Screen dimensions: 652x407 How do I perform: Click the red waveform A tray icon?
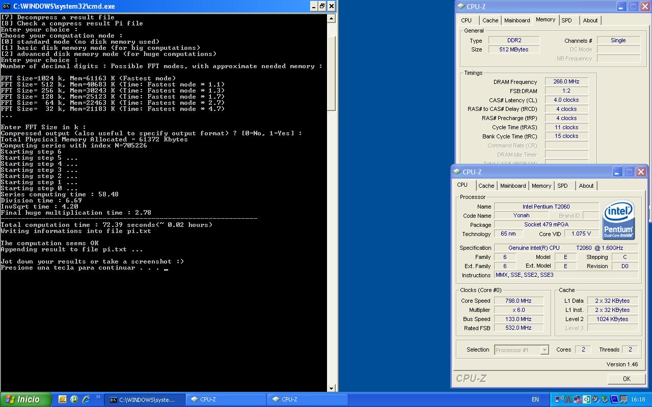(568, 399)
